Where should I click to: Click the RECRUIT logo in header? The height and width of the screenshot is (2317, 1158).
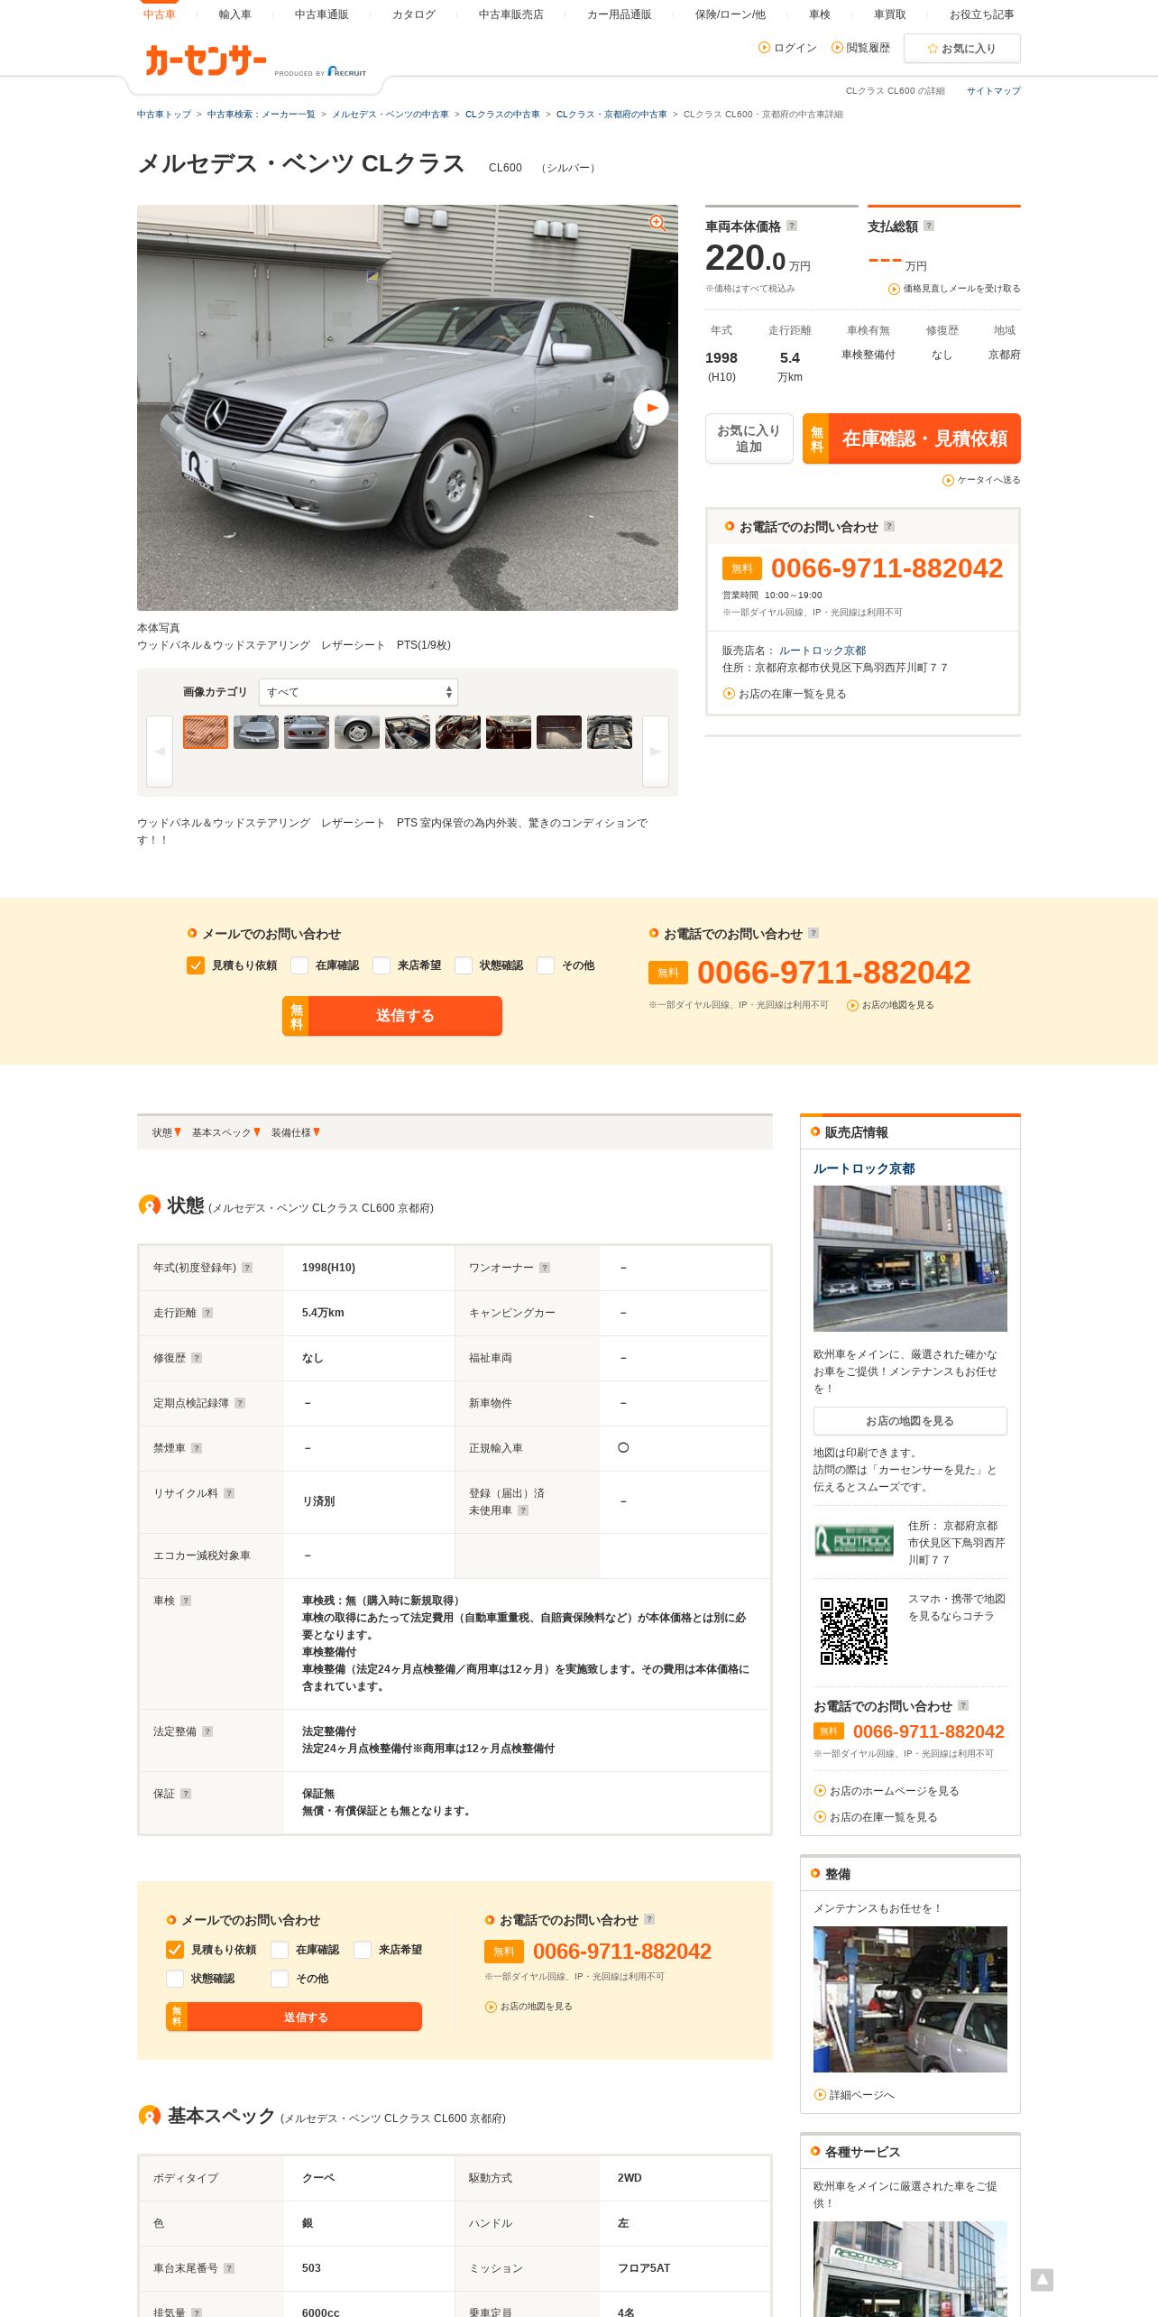point(347,71)
